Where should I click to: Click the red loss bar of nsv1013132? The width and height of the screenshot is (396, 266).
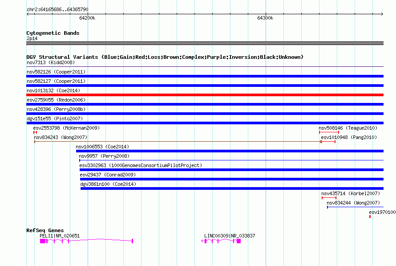point(205,95)
